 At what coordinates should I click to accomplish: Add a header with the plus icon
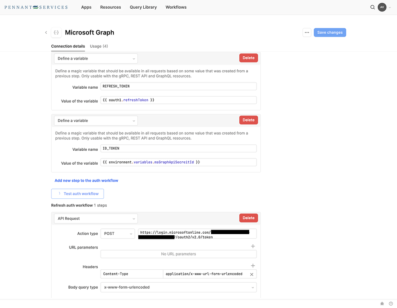pos(252,265)
